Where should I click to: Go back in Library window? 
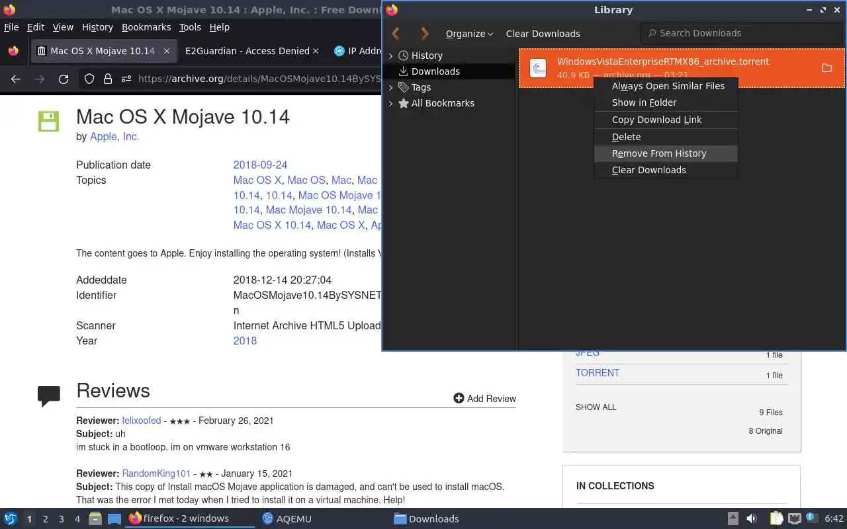coord(396,34)
